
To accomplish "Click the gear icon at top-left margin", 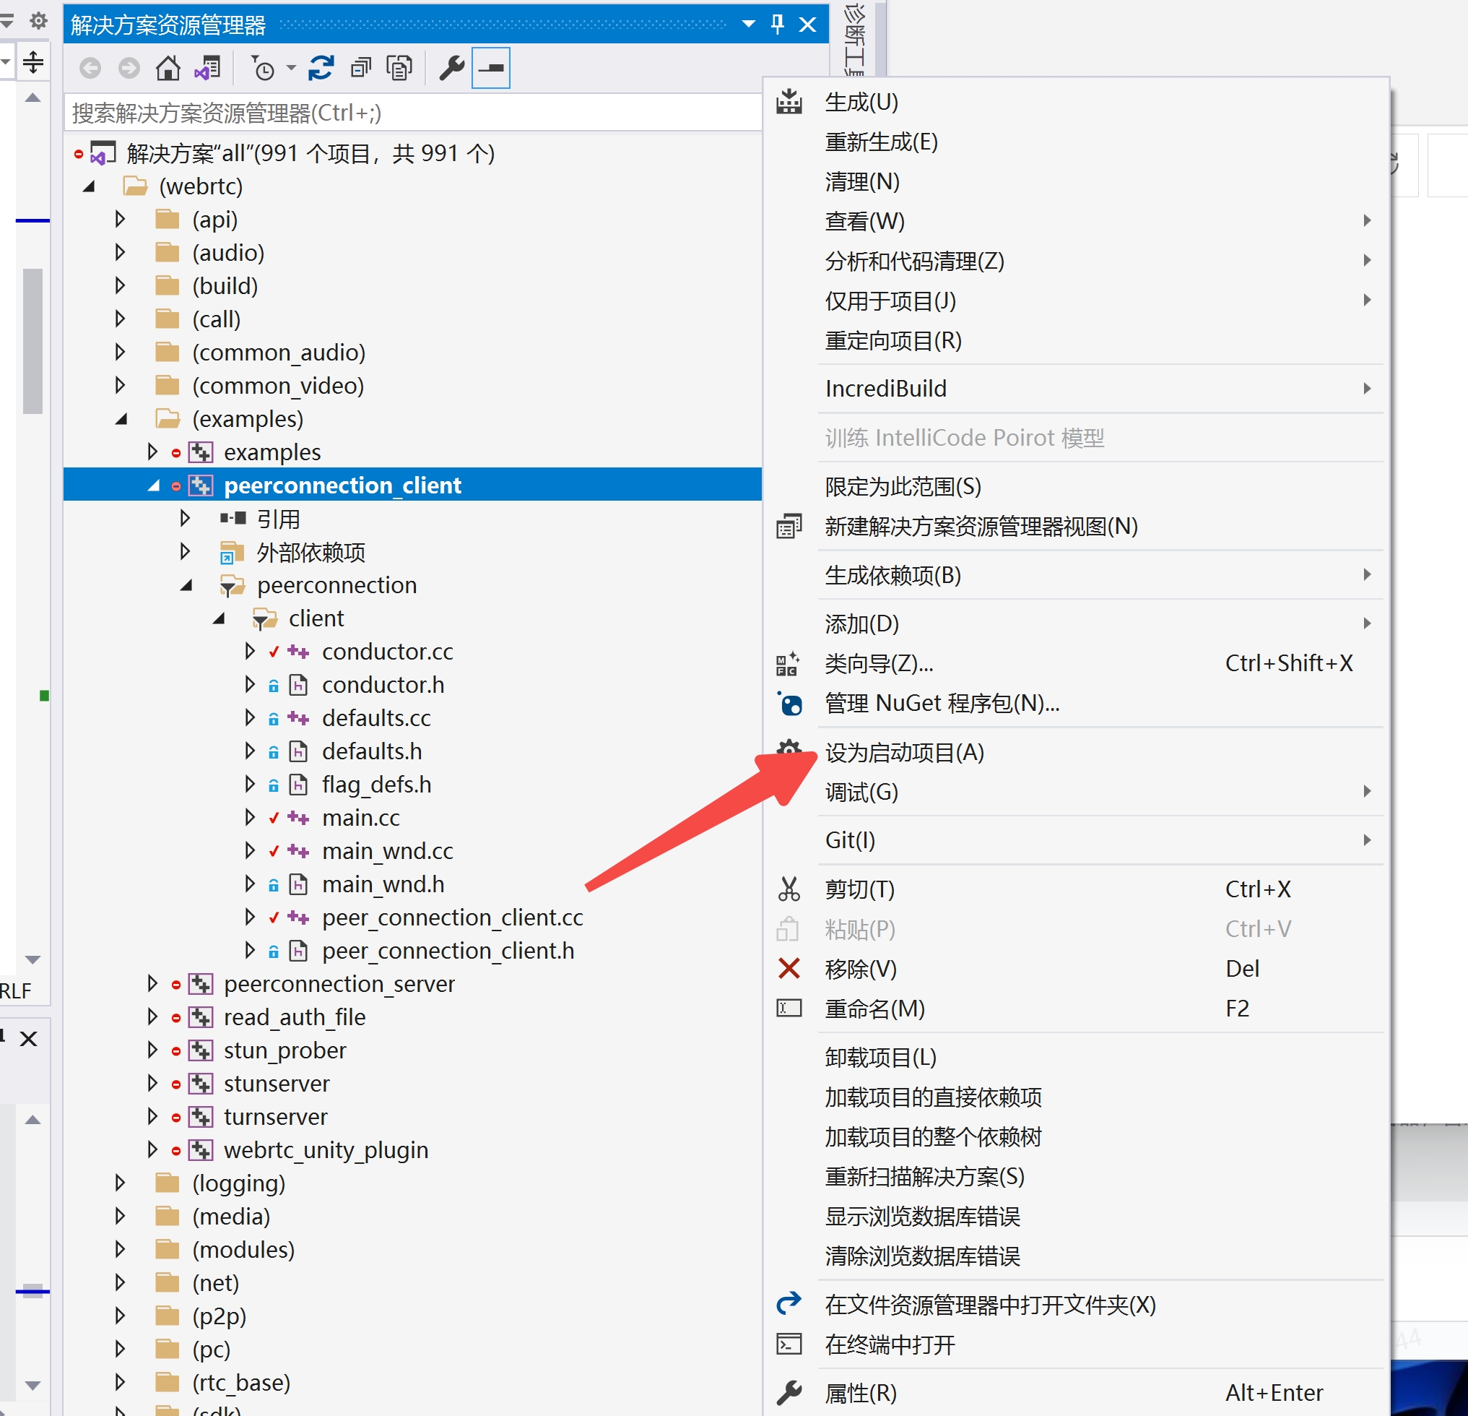I will [38, 20].
